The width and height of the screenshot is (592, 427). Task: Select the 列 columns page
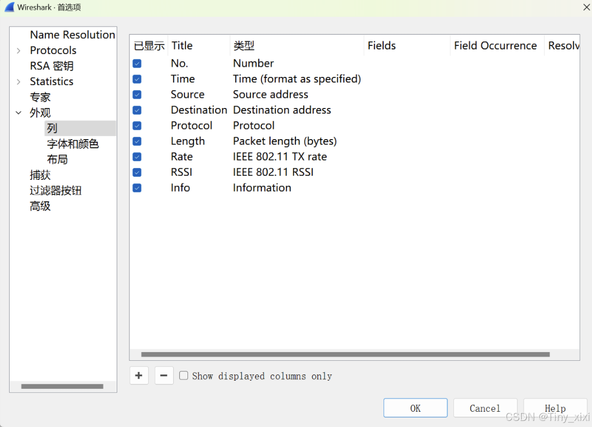[80, 128]
